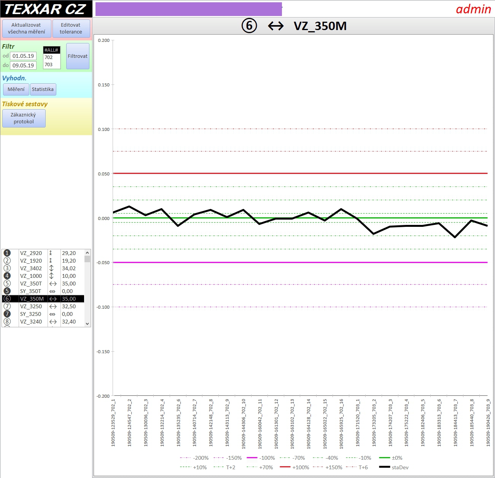
Task: Click the T+2 legend entry
Action: click(224, 467)
